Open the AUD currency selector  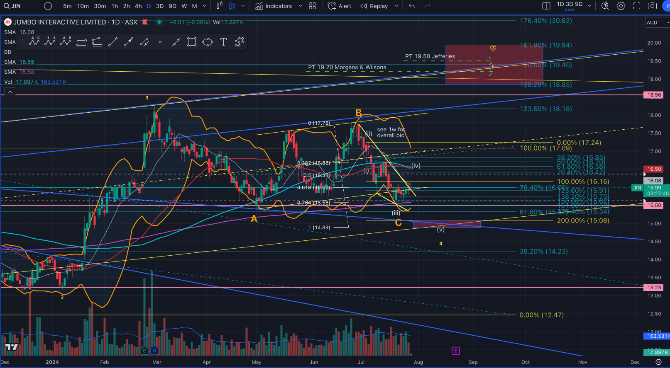coord(658,22)
